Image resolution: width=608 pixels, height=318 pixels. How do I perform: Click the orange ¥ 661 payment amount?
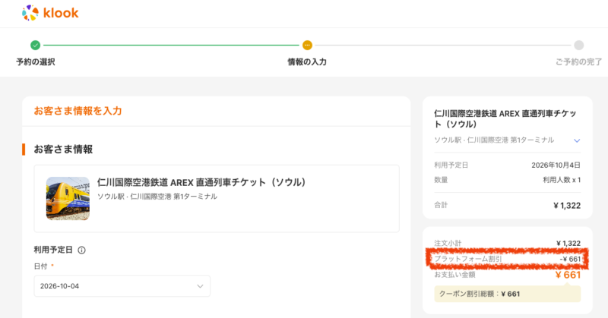[x=568, y=275]
